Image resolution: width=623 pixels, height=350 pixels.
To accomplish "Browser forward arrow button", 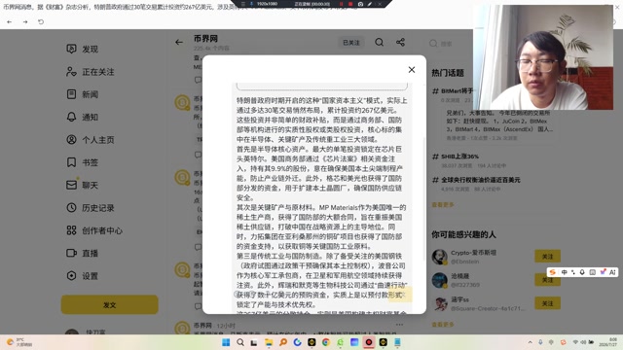I will point(25,21).
